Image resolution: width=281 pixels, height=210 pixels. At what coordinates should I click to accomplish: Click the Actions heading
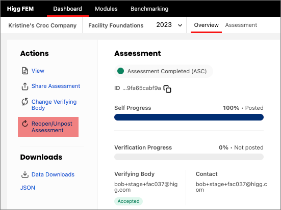34,53
